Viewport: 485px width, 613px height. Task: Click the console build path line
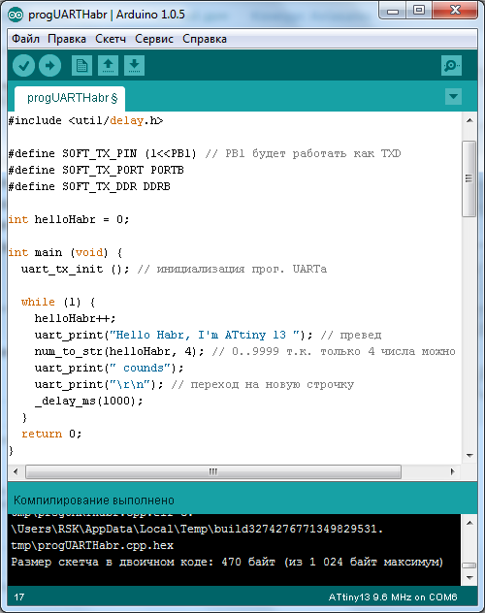pos(197,529)
